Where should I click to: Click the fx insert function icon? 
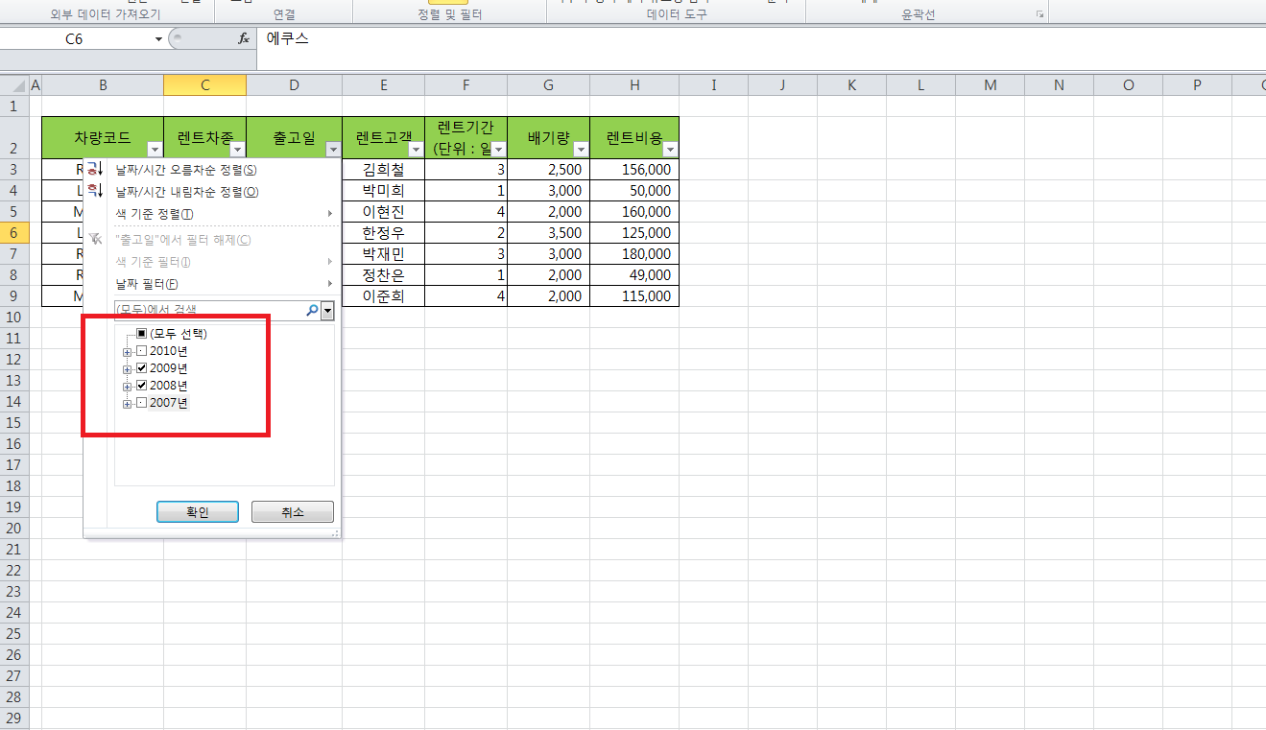click(x=244, y=38)
